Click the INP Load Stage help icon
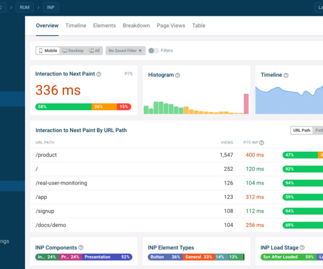The width and height of the screenshot is (323, 269). tap(302, 248)
